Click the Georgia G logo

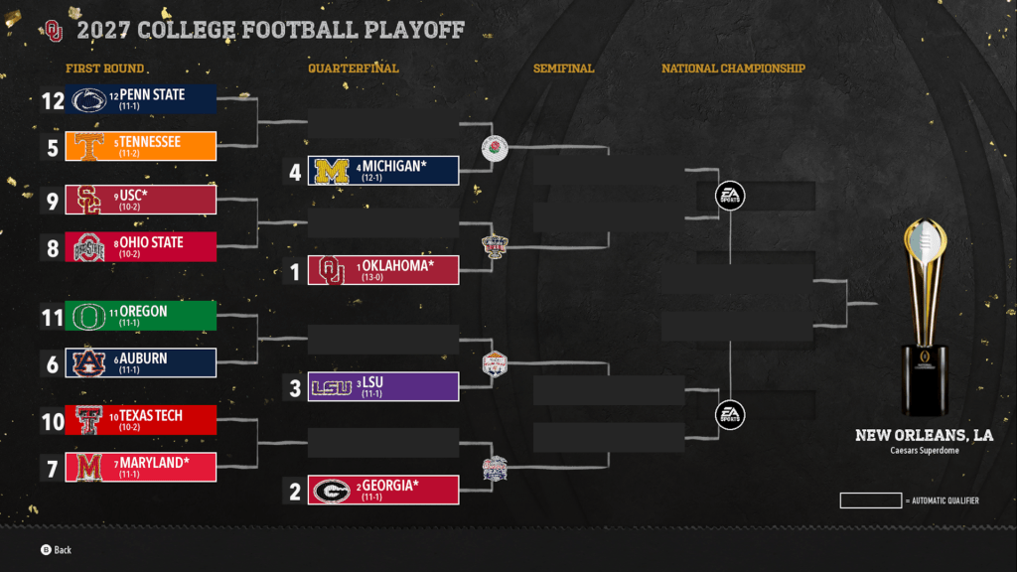click(x=331, y=491)
